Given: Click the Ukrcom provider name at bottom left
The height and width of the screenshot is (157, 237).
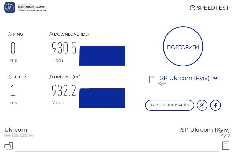Looking at the screenshot, I should click(16, 130).
